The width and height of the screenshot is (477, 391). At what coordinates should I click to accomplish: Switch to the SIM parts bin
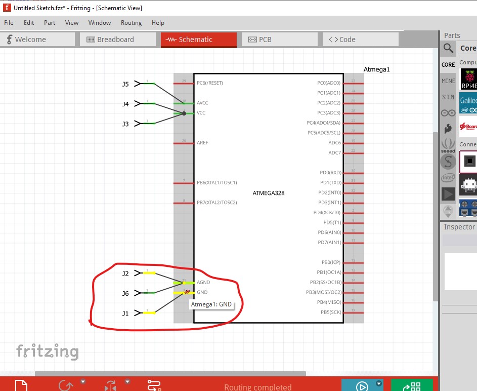click(x=448, y=97)
